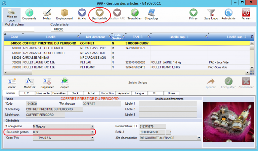Viewport: 258px width, 151px height.
Task: Open the Infos vente tab
Action: pyautogui.click(x=43, y=93)
